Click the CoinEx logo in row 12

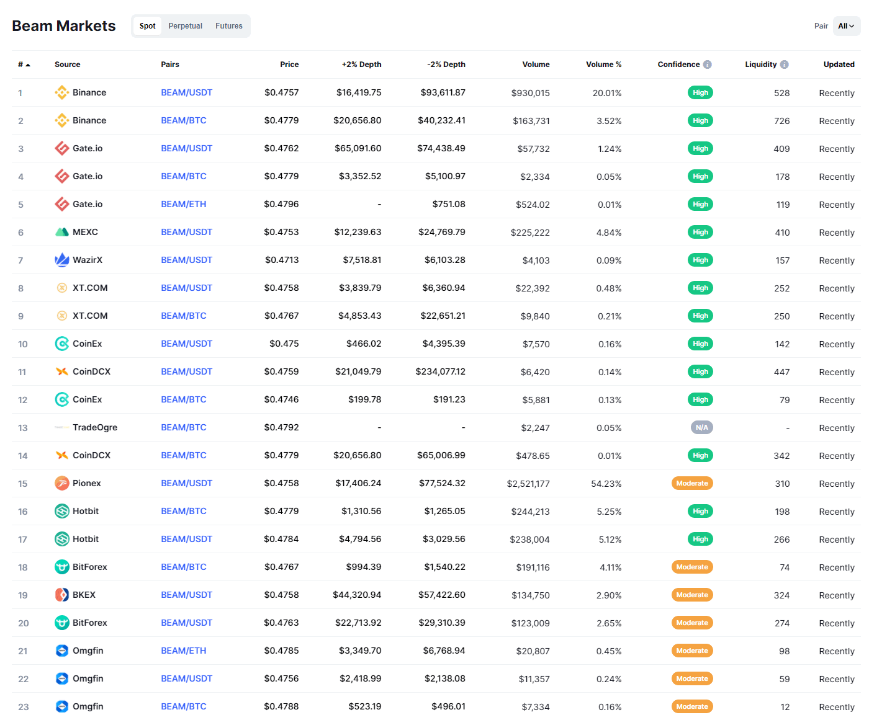tap(61, 399)
